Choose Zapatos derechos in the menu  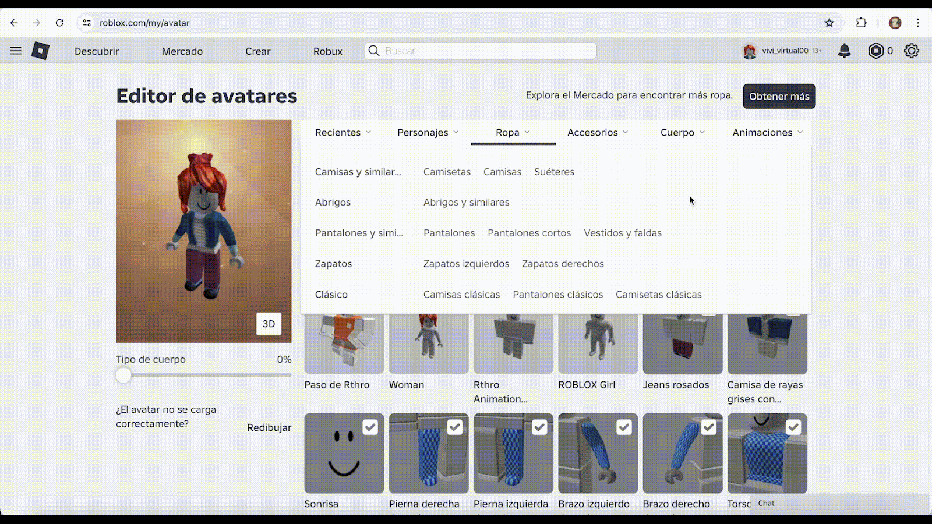563,264
